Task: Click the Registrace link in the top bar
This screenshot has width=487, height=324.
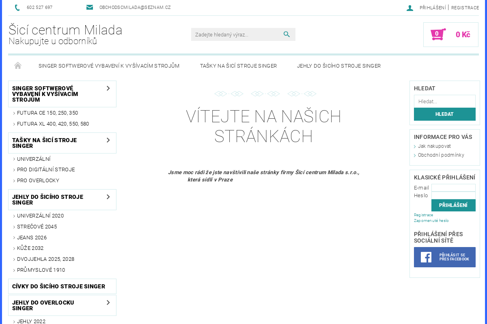Action: 465,7
